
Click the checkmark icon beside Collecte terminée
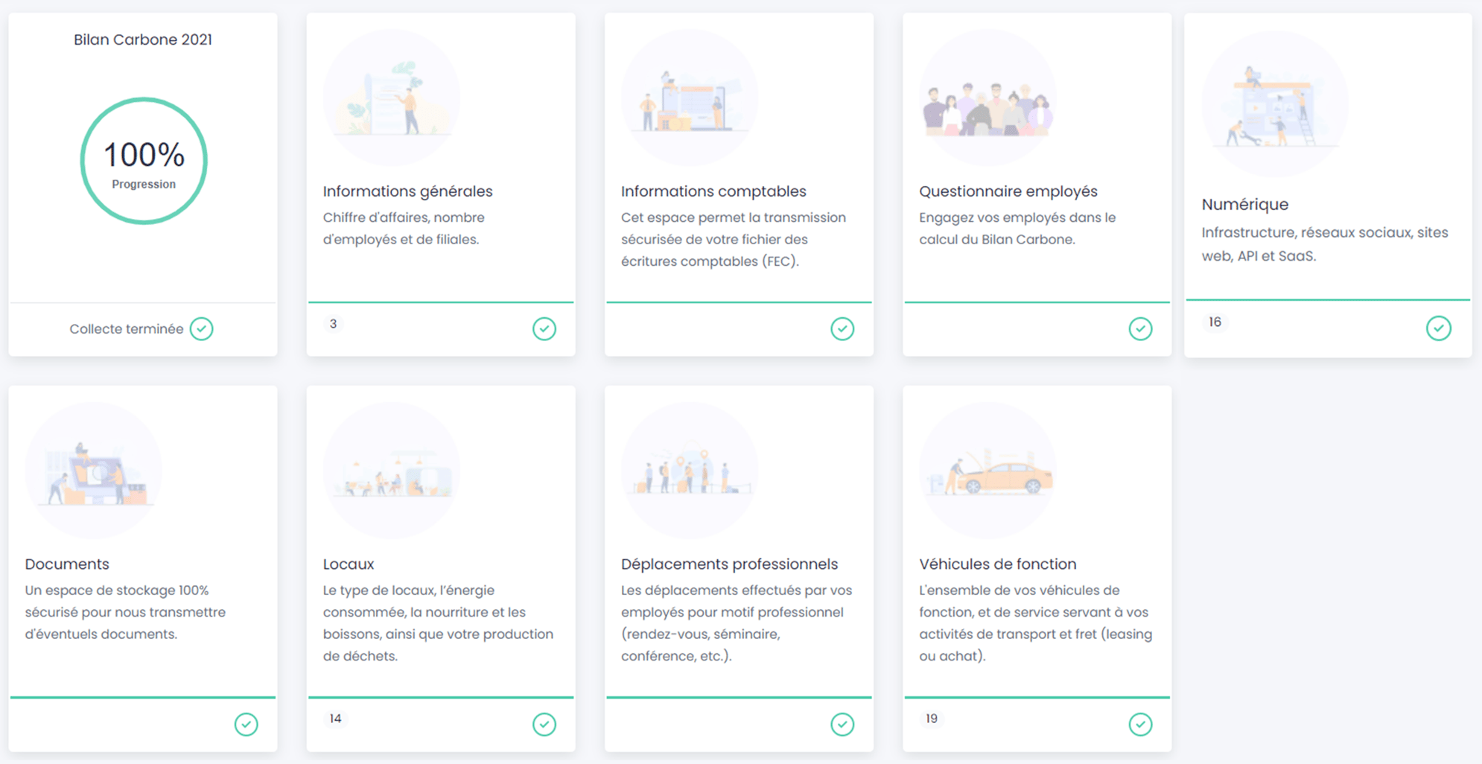202,328
